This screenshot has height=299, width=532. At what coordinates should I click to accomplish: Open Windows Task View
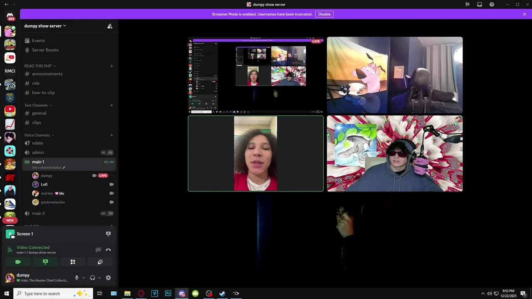pyautogui.click(x=100, y=294)
